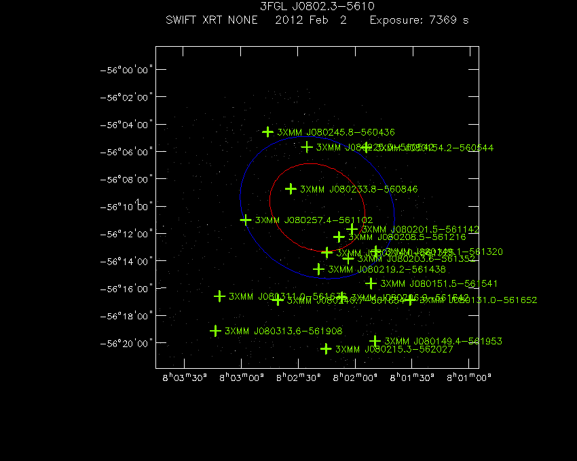This screenshot has height=461, width=577.
Task: Click the declination label -56°12'00"
Action: point(126,234)
